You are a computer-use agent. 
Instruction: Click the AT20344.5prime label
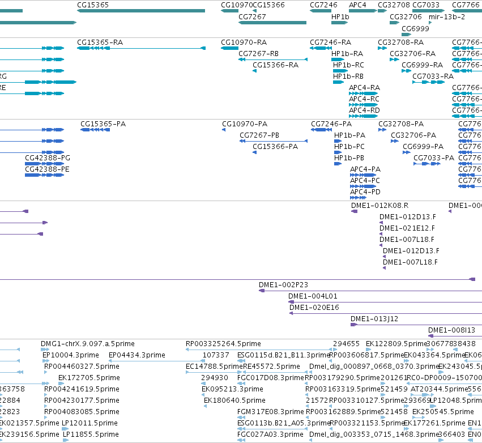click(x=438, y=389)
